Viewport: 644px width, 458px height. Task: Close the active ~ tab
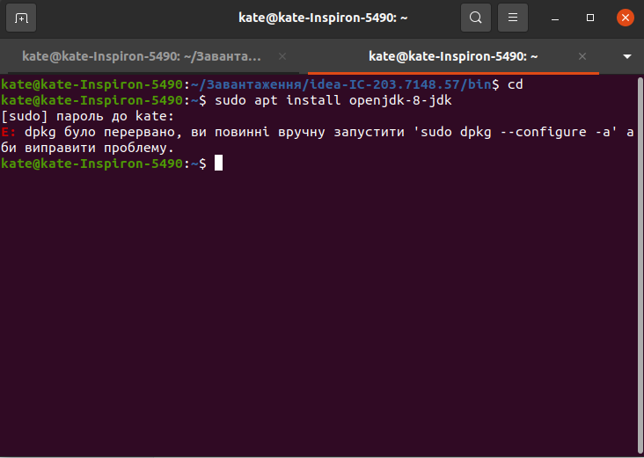[x=582, y=56]
